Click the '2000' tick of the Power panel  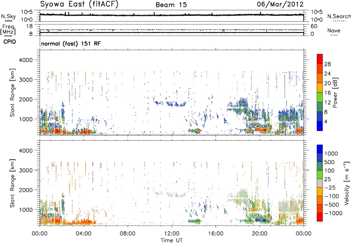tap(25, 99)
